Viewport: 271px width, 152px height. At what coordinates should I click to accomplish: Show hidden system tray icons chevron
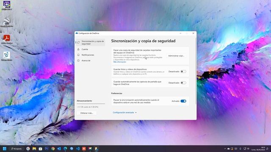point(225,149)
